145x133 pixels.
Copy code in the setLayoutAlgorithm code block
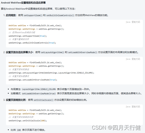136,59
